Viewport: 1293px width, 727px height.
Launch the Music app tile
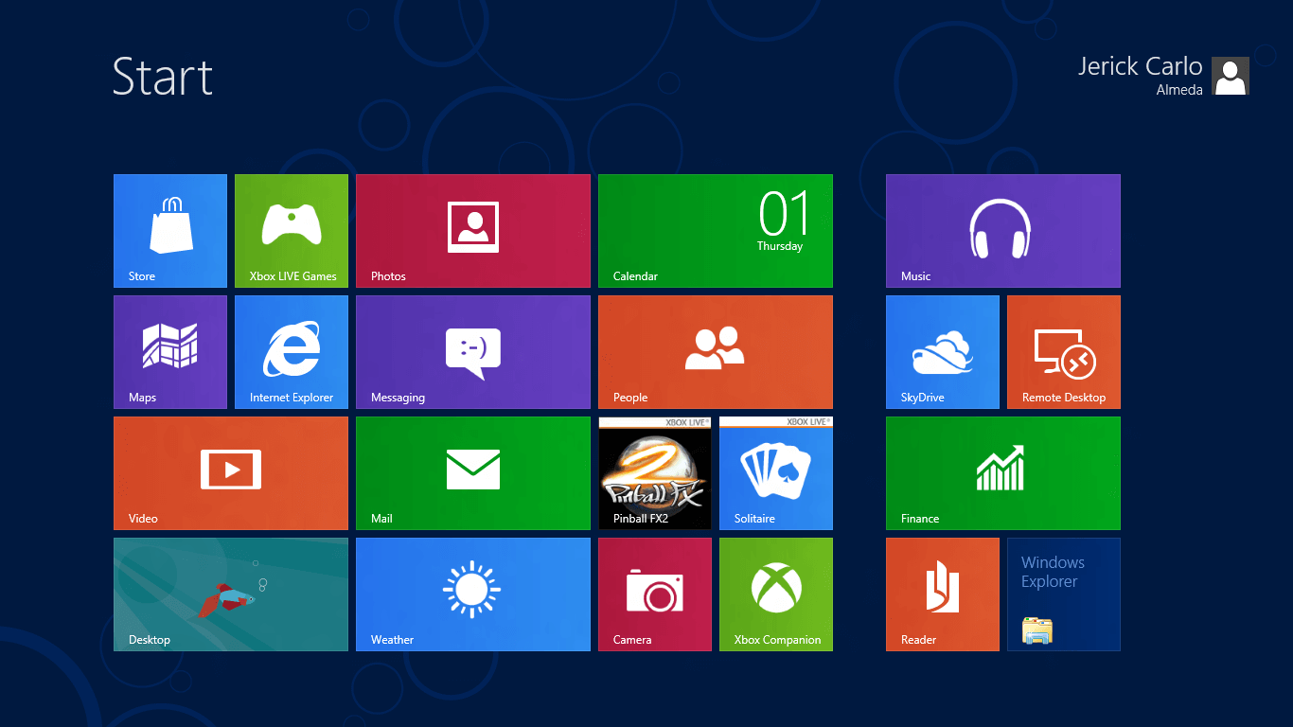1003,231
